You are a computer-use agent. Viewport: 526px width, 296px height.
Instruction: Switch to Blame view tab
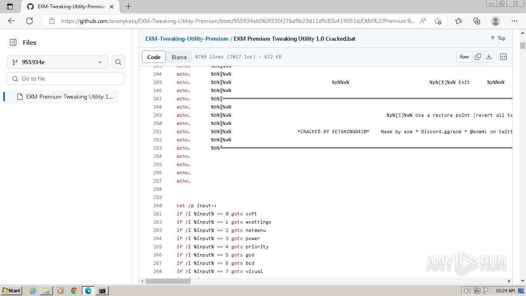[179, 57]
